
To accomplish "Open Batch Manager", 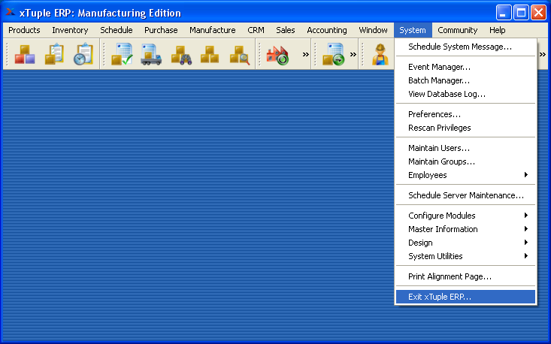I will point(465,80).
